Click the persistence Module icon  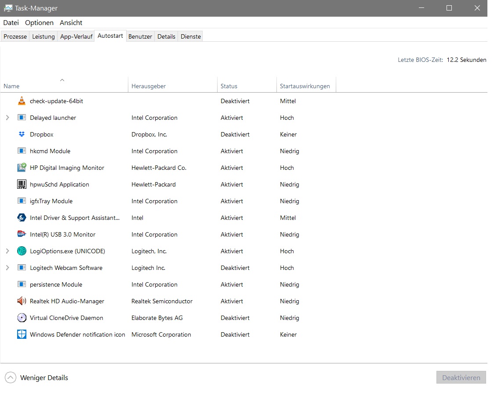click(22, 284)
